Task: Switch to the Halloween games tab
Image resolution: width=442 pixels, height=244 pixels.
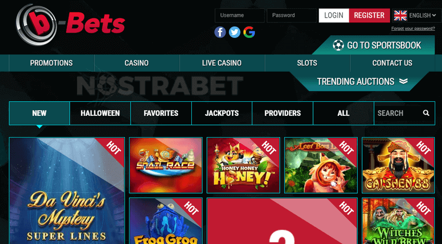Action: (x=100, y=113)
